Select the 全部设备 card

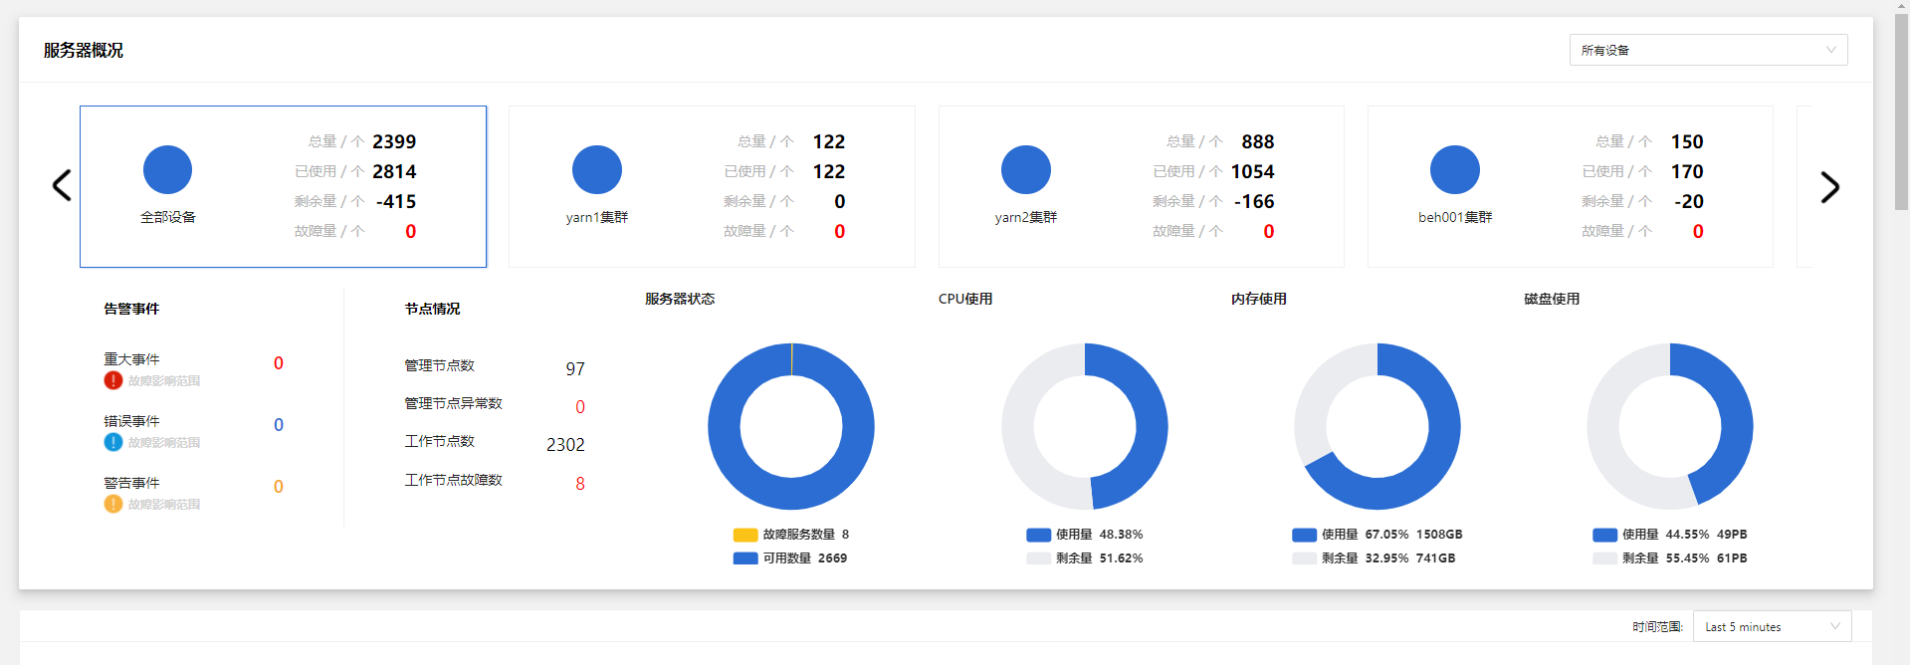pyautogui.click(x=283, y=186)
